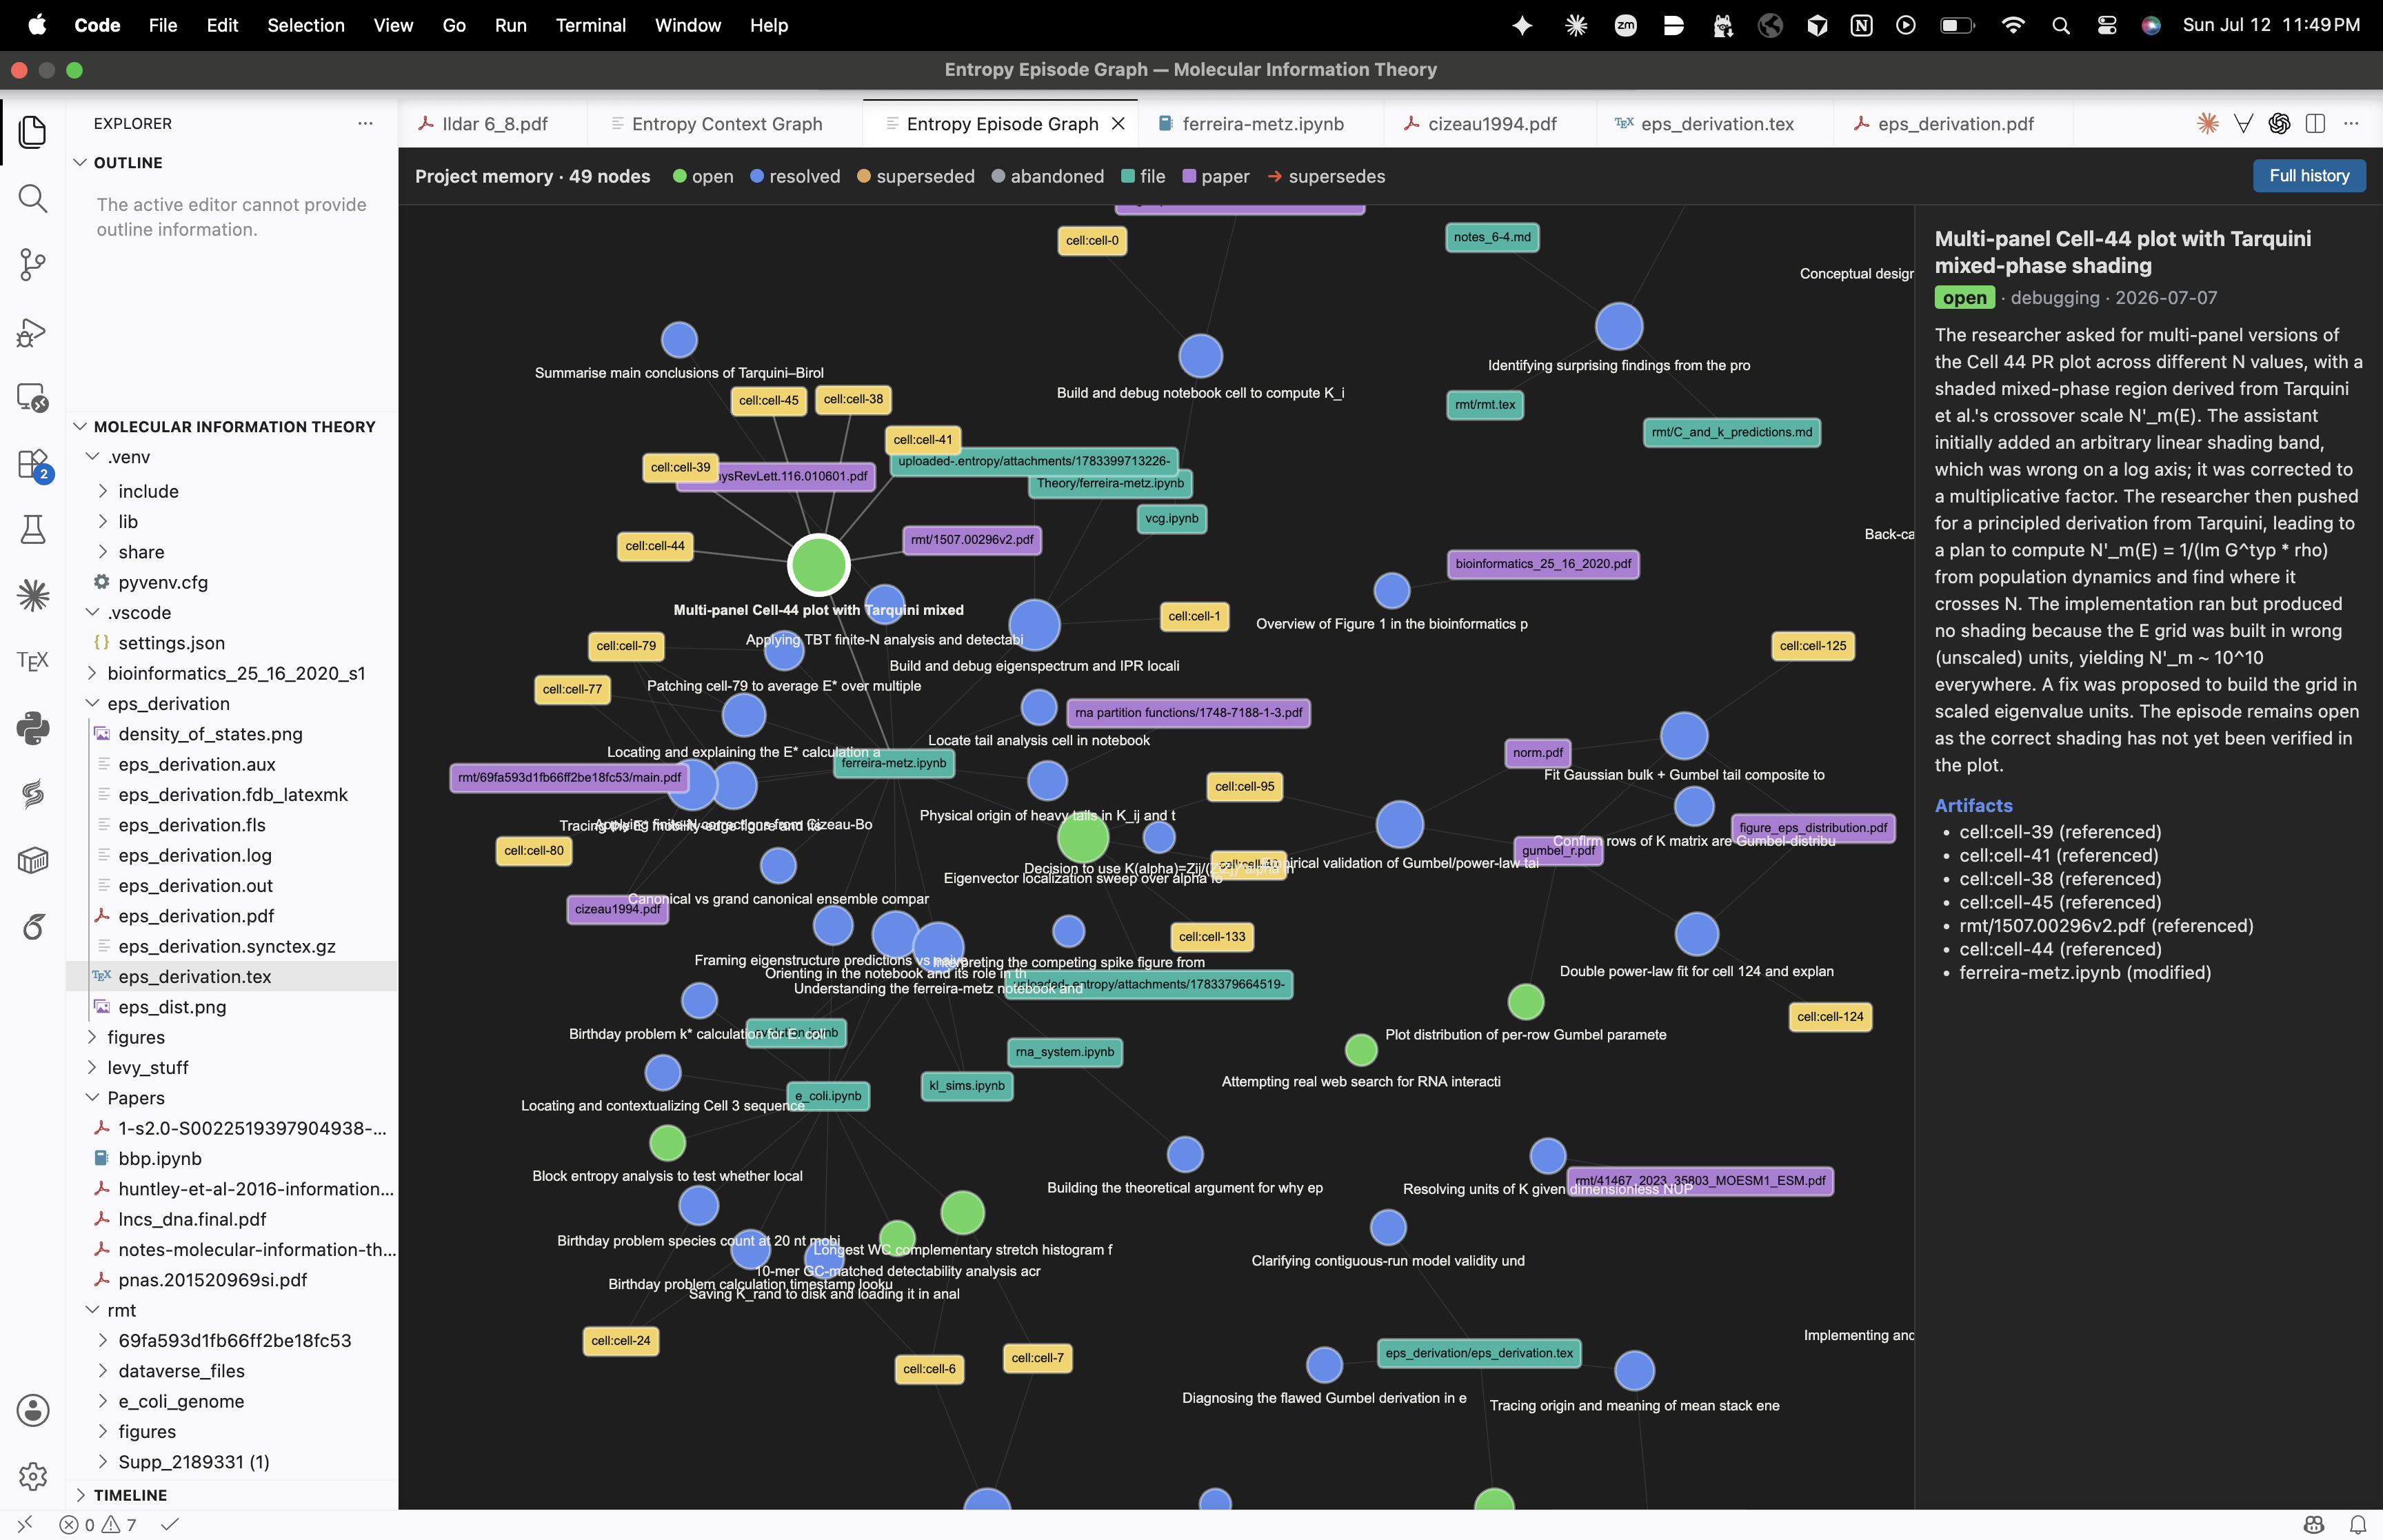Click the Apple menu icon
The width and height of the screenshot is (2383, 1540).
(37, 25)
